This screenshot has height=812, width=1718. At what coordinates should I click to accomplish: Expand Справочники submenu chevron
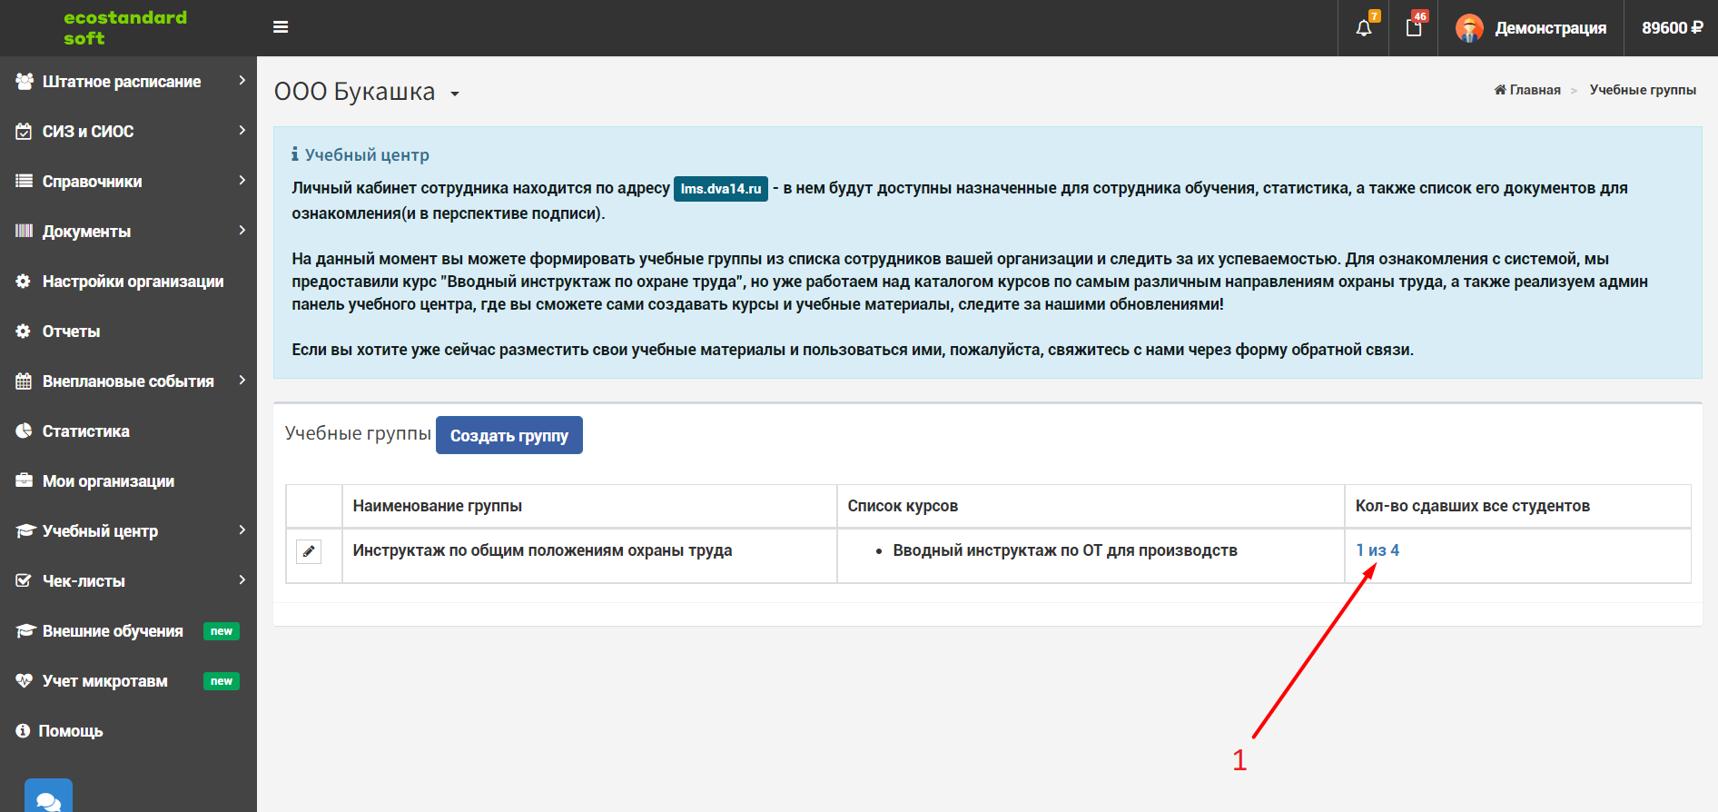click(x=242, y=181)
